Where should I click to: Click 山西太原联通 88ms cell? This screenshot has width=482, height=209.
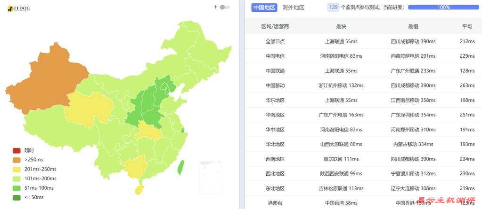pos(341,144)
